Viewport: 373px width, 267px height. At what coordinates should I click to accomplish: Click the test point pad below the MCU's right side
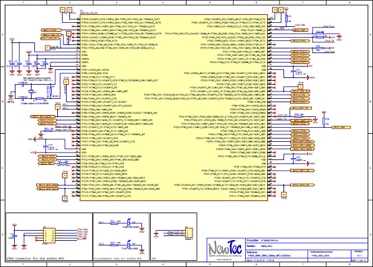(x=283, y=194)
